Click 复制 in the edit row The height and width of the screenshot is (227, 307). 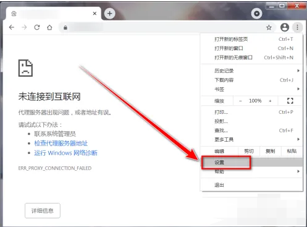tap(270, 151)
